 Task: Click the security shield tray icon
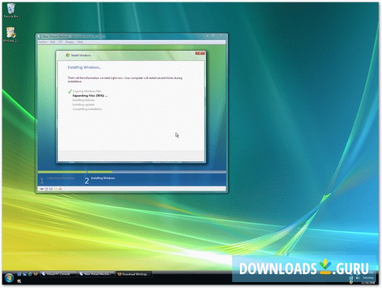click(351, 283)
